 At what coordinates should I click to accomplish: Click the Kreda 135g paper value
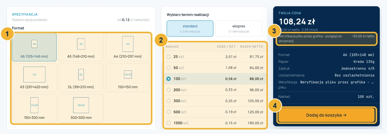[364, 62]
